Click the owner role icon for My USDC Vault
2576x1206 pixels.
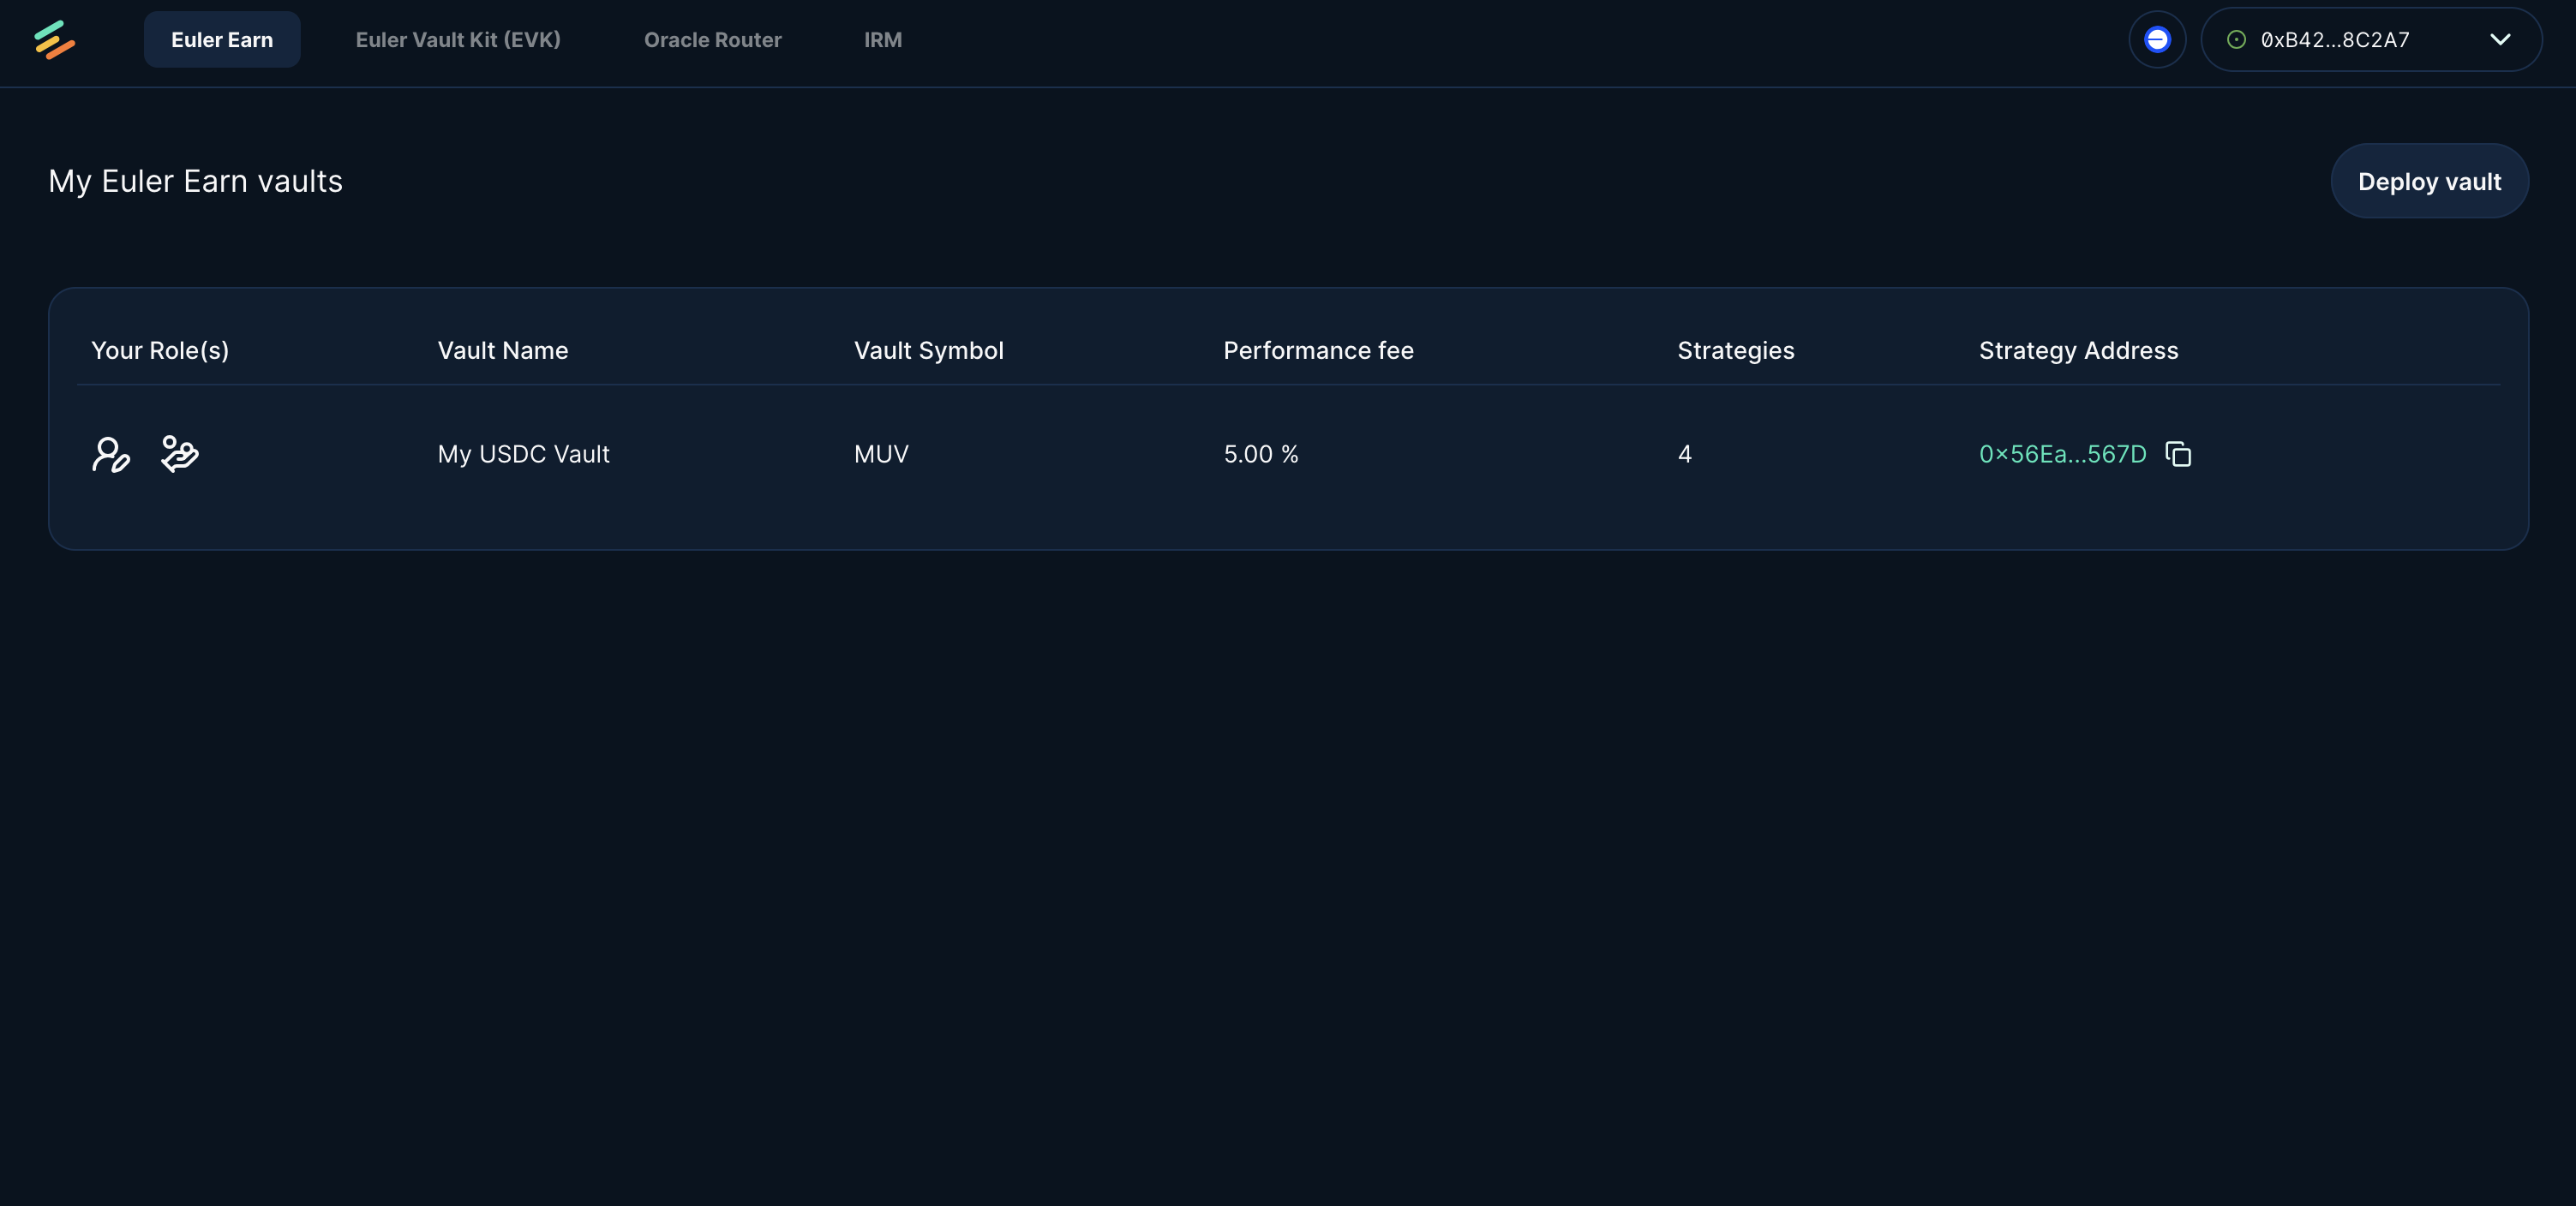pyautogui.click(x=111, y=454)
